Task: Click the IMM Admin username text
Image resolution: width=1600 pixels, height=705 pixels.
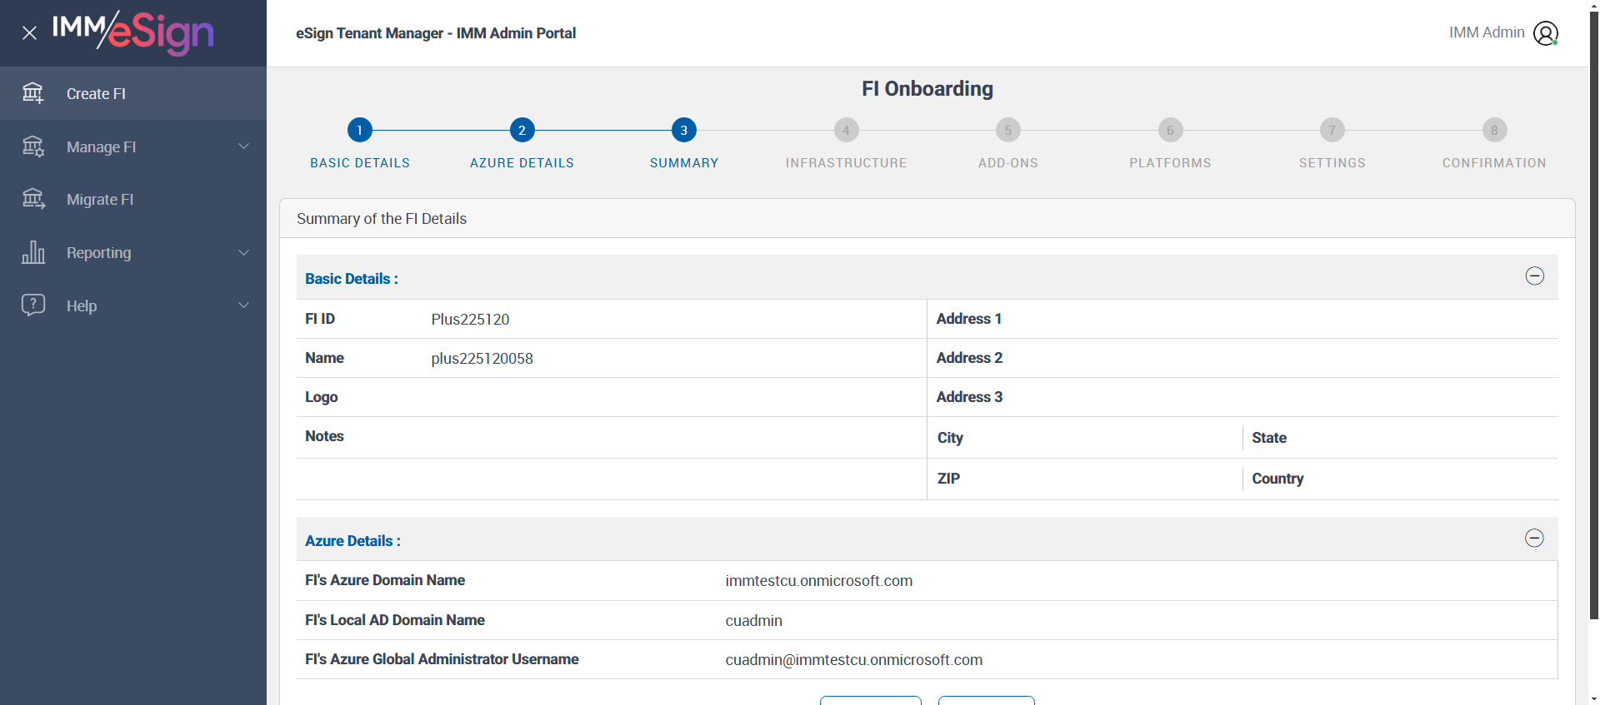Action: point(1487,32)
